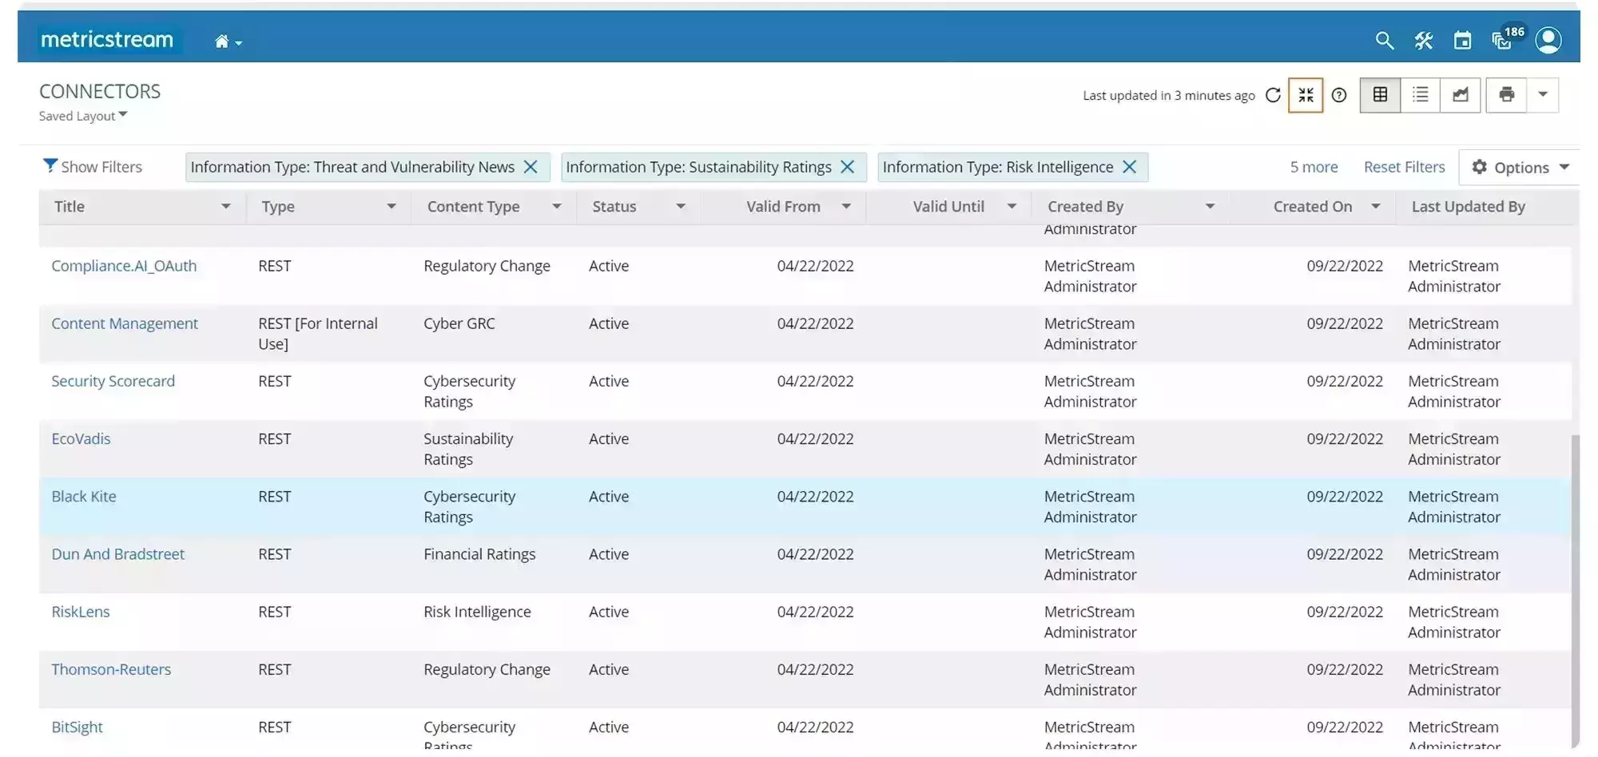Open Created By column dropdown arrow

click(x=1210, y=207)
